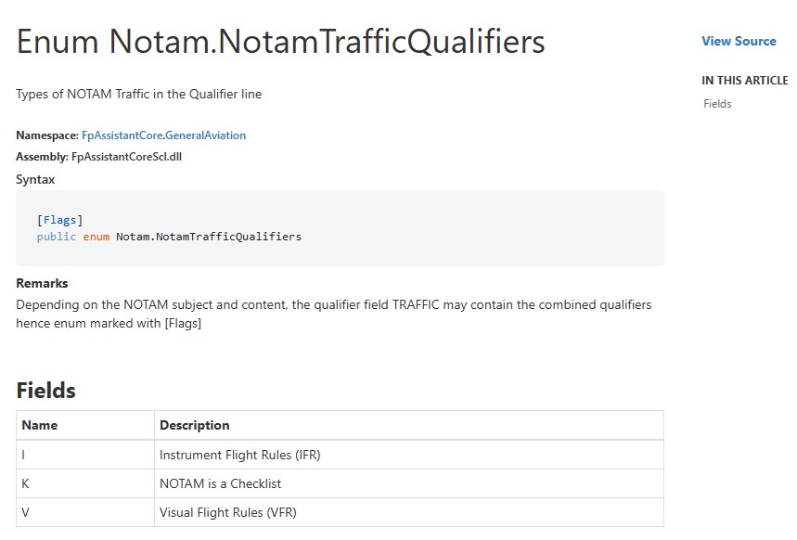Click the Description column header
The image size is (797, 540).
(194, 425)
